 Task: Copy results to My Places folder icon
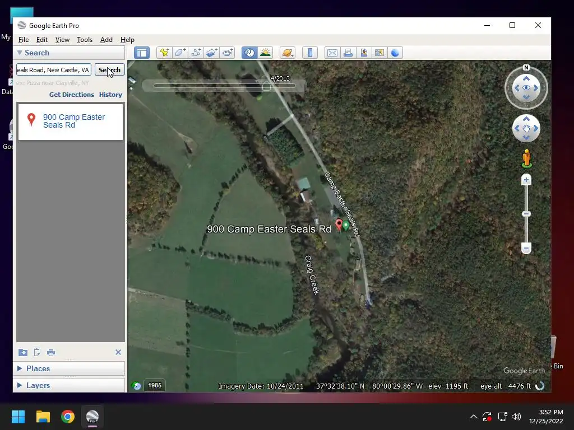[22, 352]
